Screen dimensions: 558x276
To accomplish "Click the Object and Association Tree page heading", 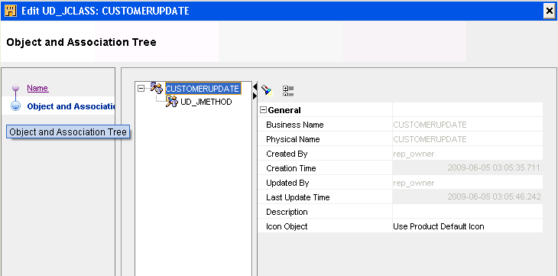I will pos(81,42).
